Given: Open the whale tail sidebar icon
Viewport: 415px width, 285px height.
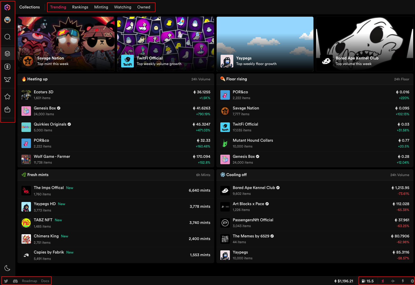Looking at the screenshot, I should coord(7,79).
